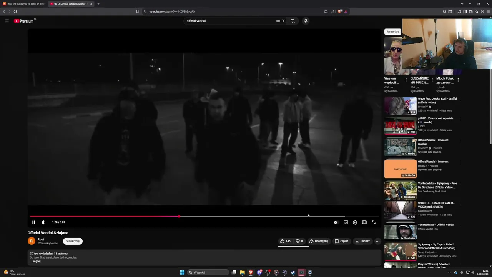The height and width of the screenshot is (277, 492).
Task: Open the Root channel name link
Action: pyautogui.click(x=41, y=239)
